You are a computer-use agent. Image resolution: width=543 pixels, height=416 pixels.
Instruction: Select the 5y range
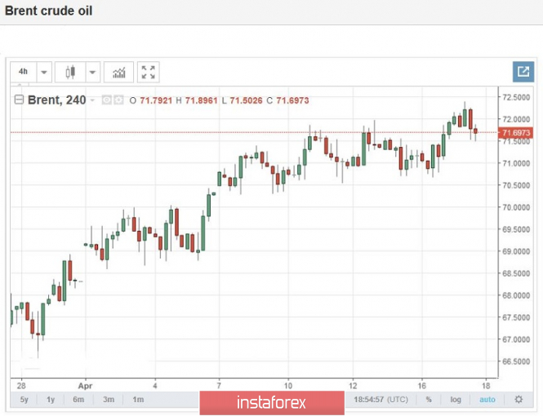click(24, 400)
